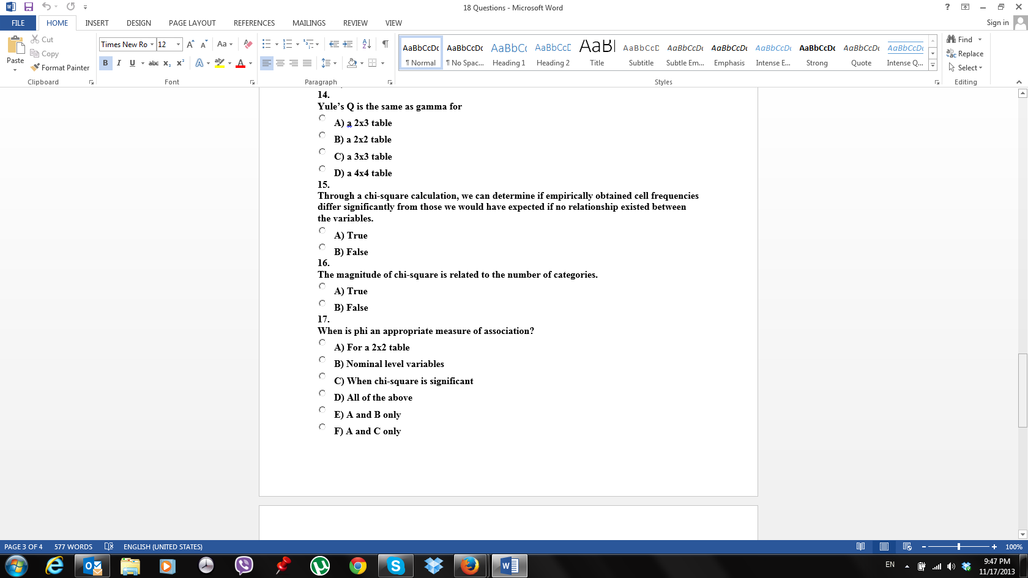Toggle Bold formatting
This screenshot has height=578, width=1028.
[105, 63]
